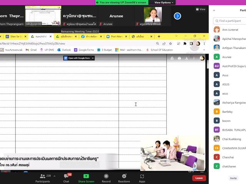This screenshot has width=246, height=184.
Task: Open the Chrome profile avatar
Action: (x=198, y=44)
